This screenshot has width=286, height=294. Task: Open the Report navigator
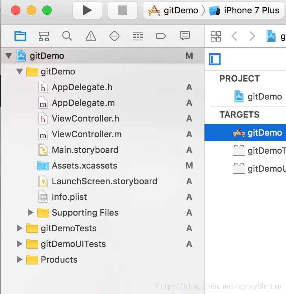pos(185,36)
